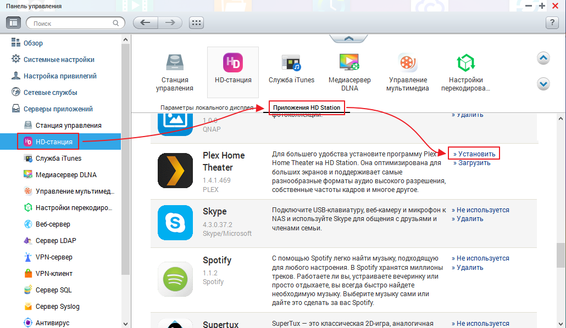Click the app list scrollbar thumb
This screenshot has width=566, height=328.
[x=561, y=255]
